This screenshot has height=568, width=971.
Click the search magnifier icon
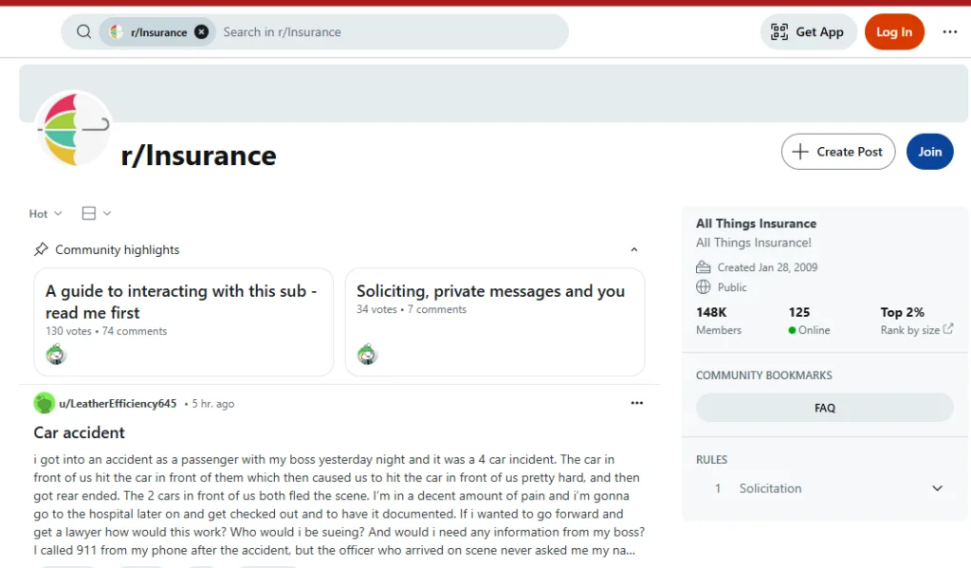pyautogui.click(x=83, y=31)
